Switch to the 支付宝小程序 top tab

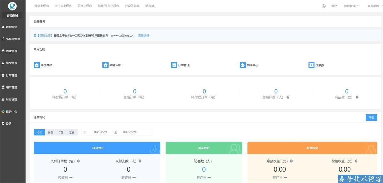tap(63, 6)
